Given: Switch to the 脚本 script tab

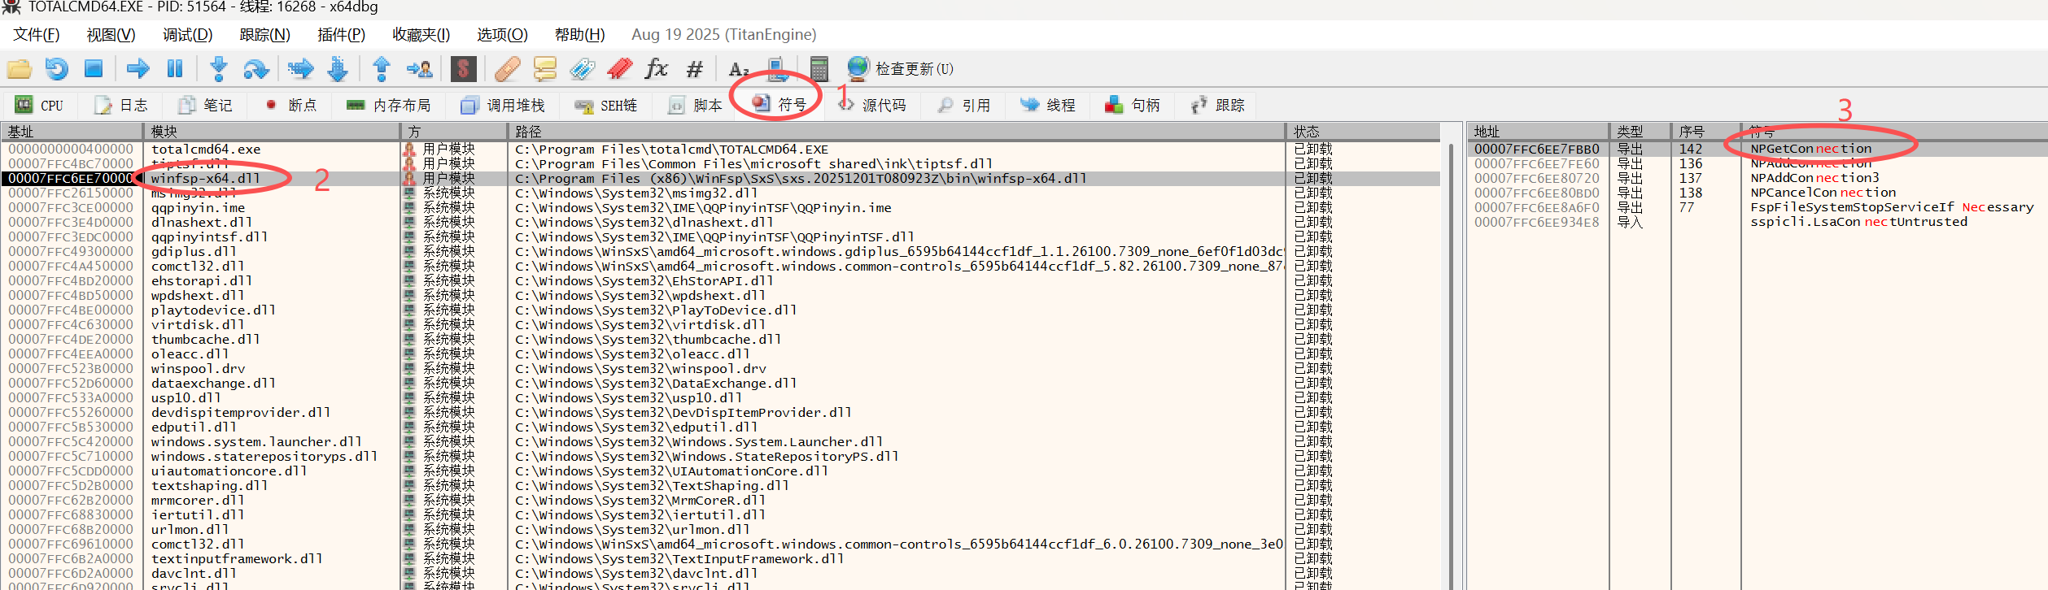Looking at the screenshot, I should [696, 105].
